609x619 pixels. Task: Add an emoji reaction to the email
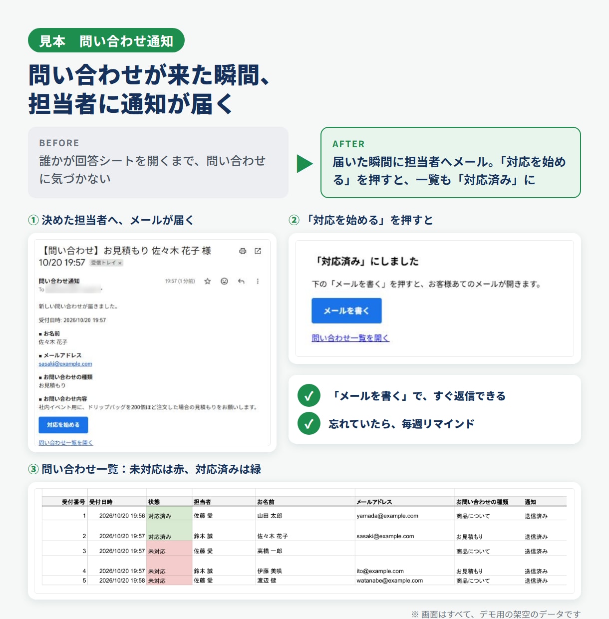point(224,281)
